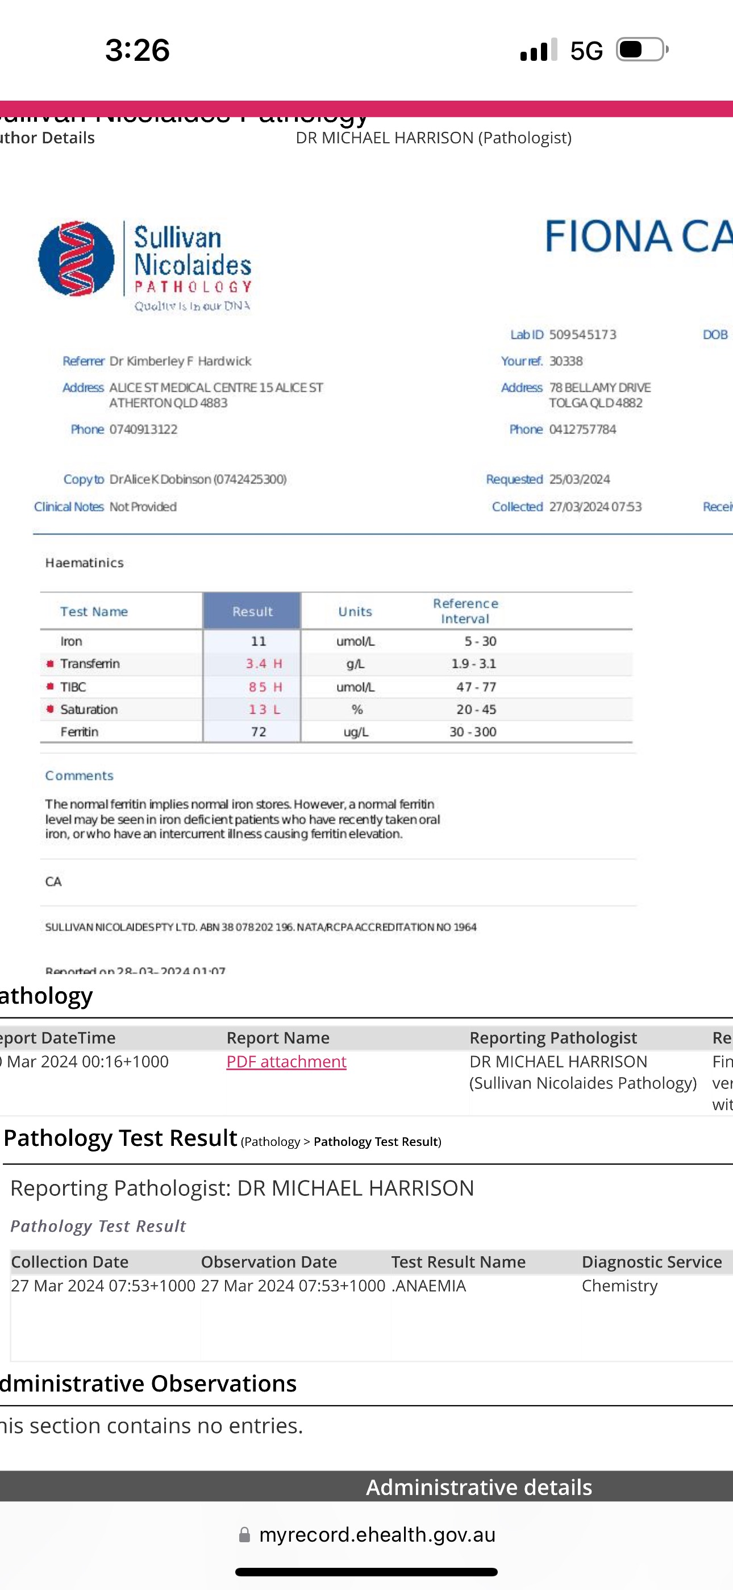This screenshot has width=733, height=1590.
Task: Tap the .ANAEMIA test result name
Action: [x=430, y=1286]
